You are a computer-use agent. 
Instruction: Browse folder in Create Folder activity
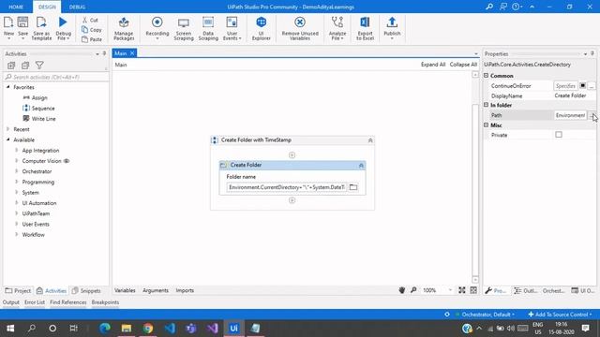click(353, 187)
